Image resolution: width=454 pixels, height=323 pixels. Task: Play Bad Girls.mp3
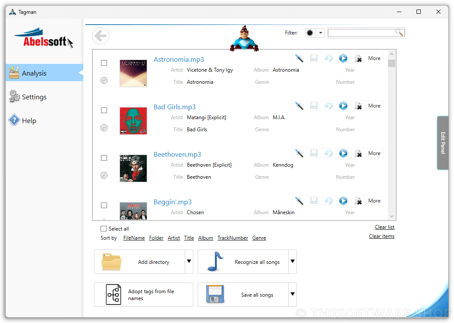344,106
